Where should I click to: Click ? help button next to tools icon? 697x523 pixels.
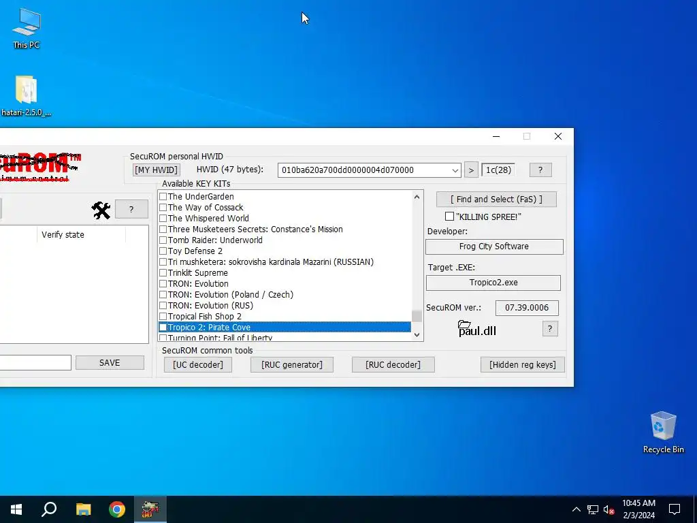tap(131, 210)
